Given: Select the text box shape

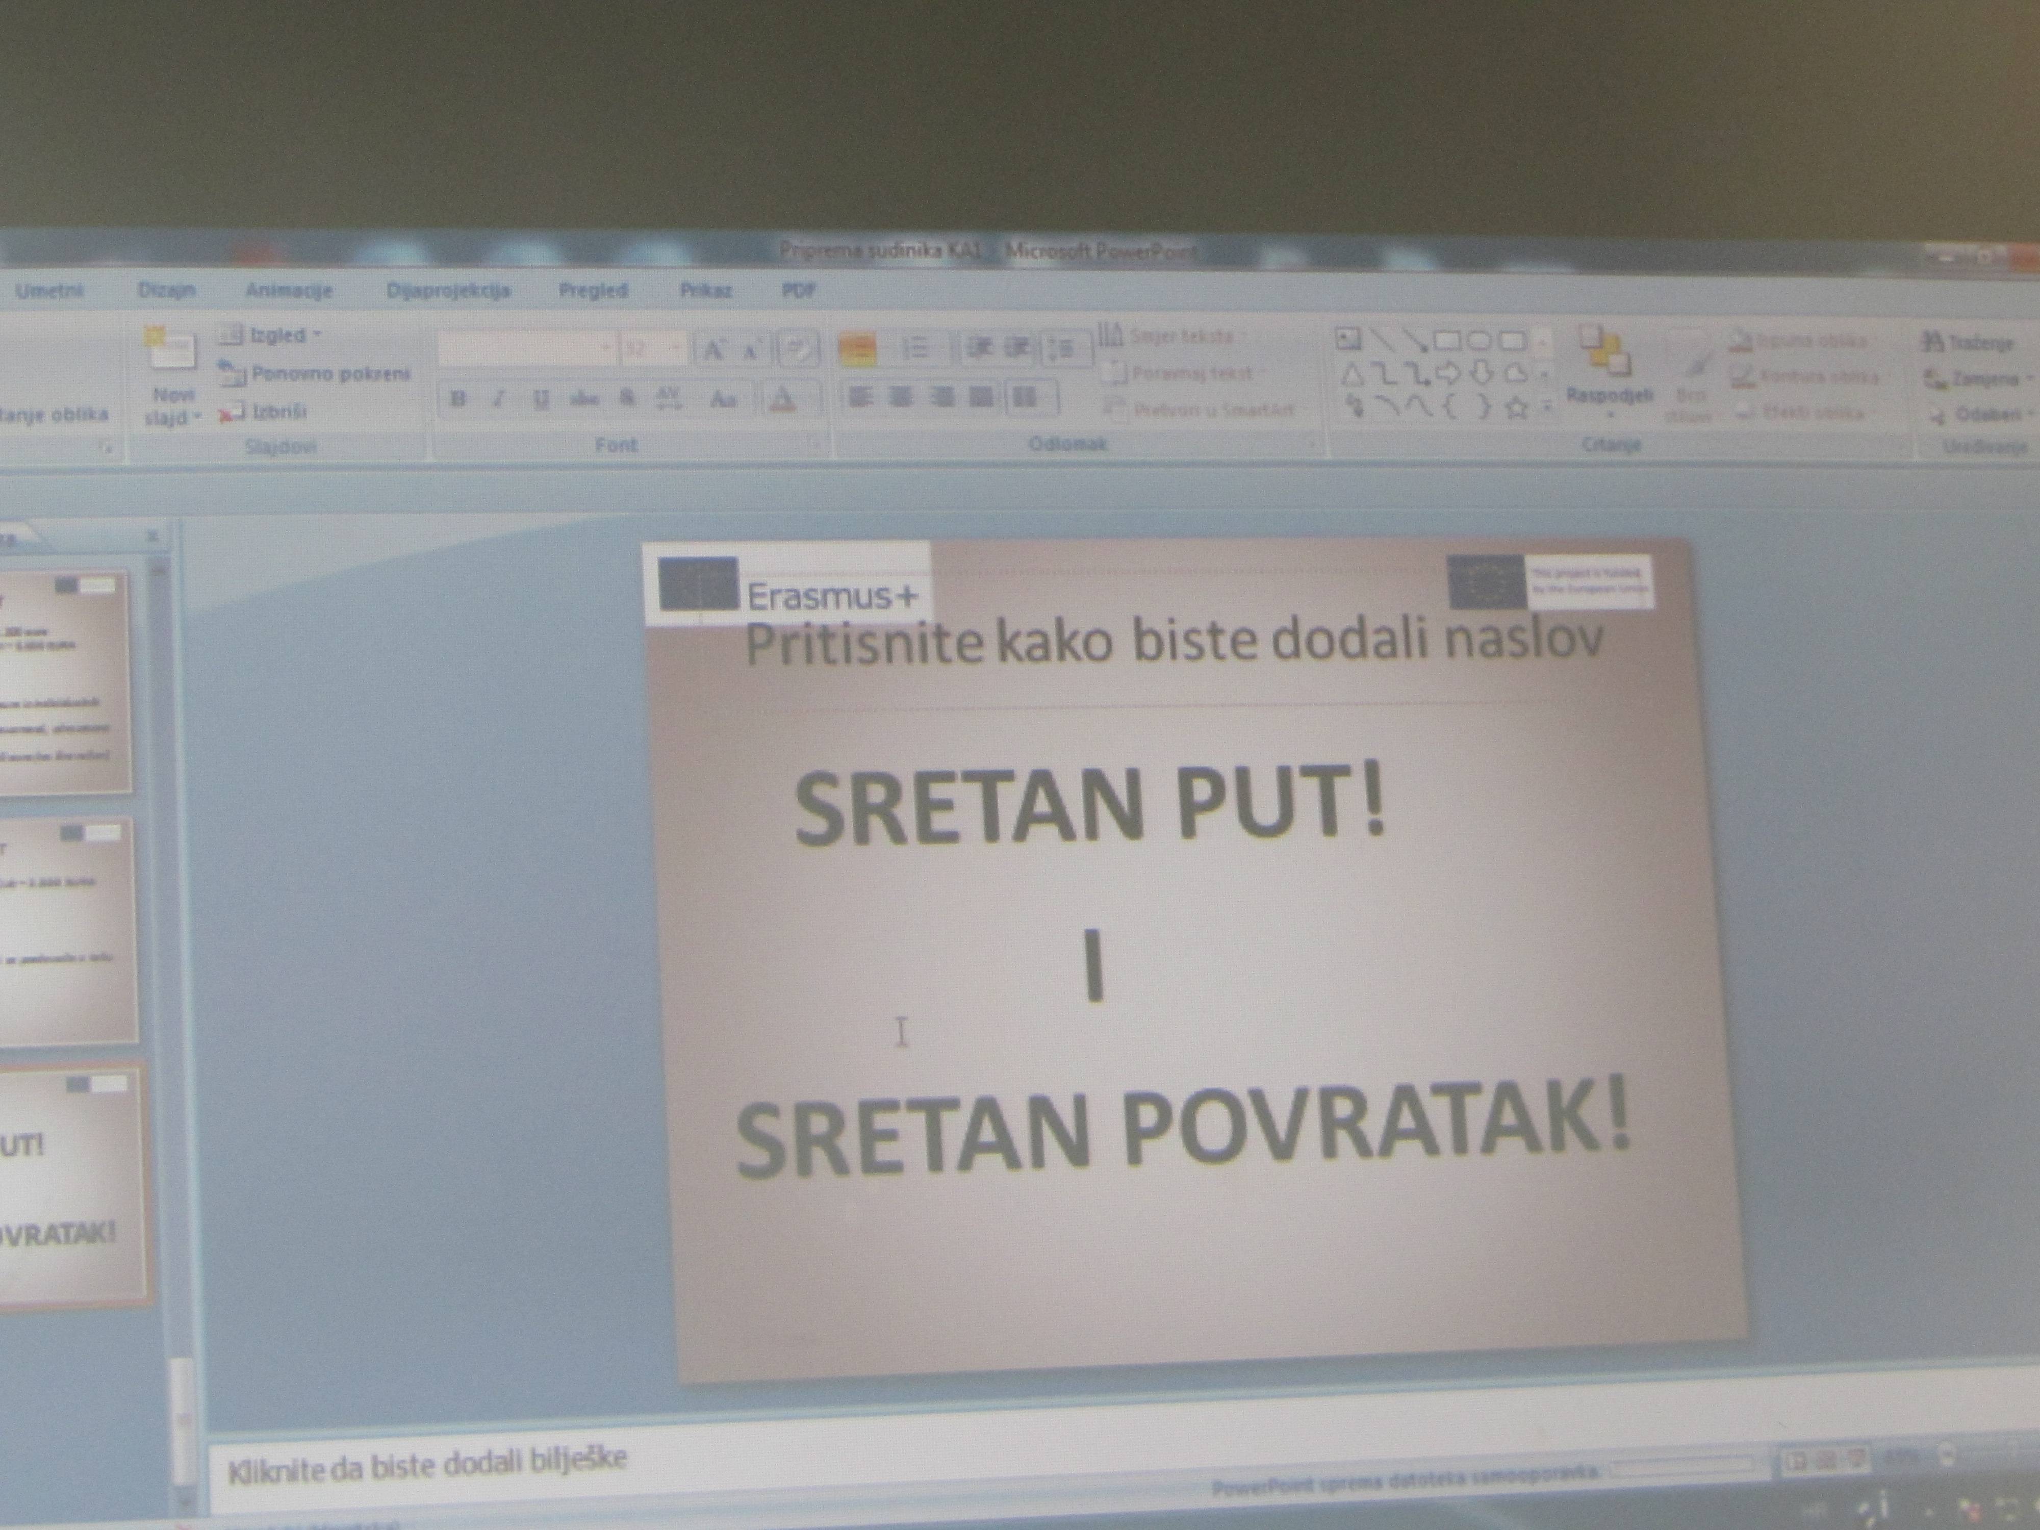Looking at the screenshot, I should click(1349, 339).
